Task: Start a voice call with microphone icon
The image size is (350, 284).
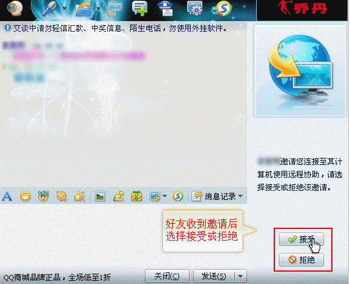Action: tap(49, 9)
